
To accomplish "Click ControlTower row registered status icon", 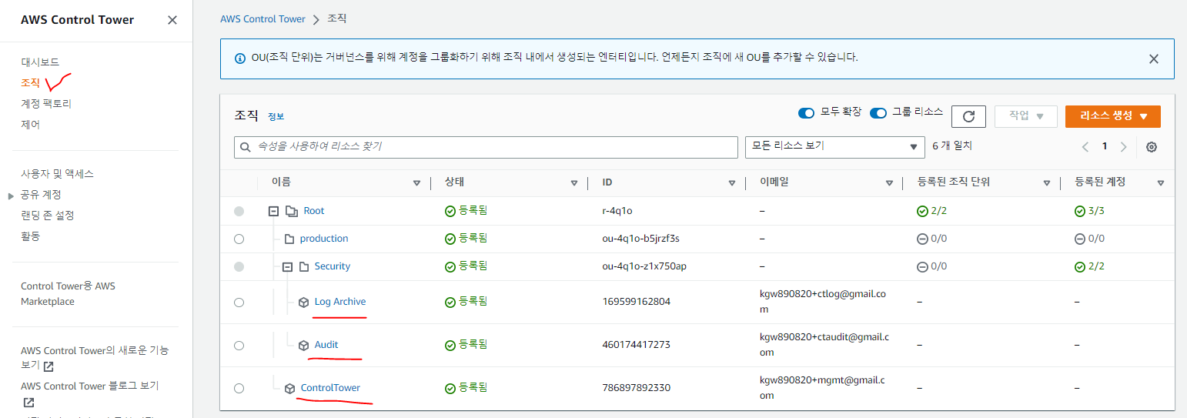I will point(450,388).
